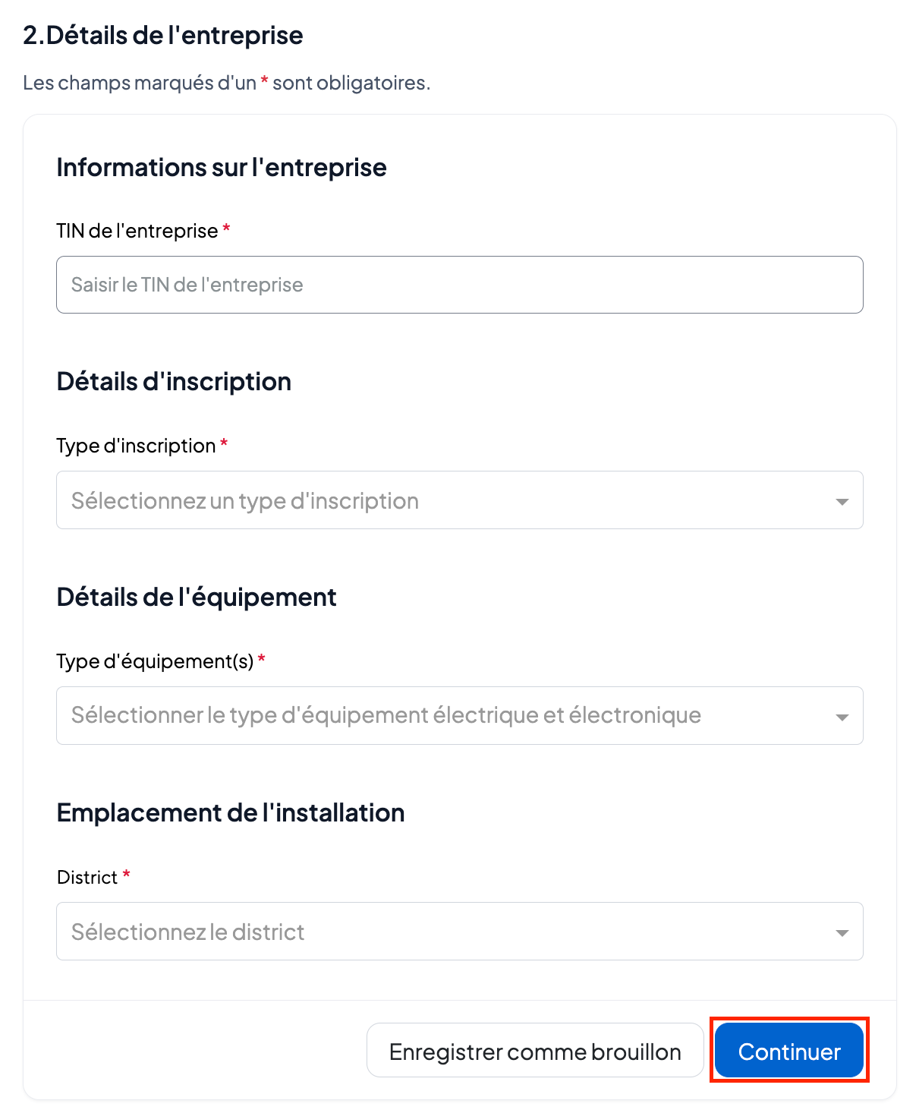Click the red asterisk beside the District label
The height and width of the screenshot is (1110, 919).
point(126,875)
